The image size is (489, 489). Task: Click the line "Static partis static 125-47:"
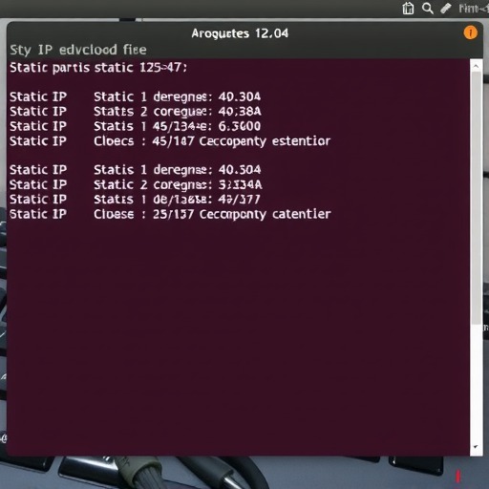pyautogui.click(x=98, y=68)
